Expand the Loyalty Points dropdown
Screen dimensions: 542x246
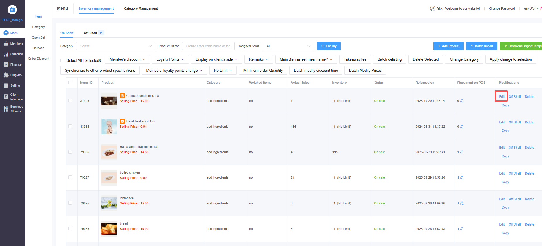point(170,59)
